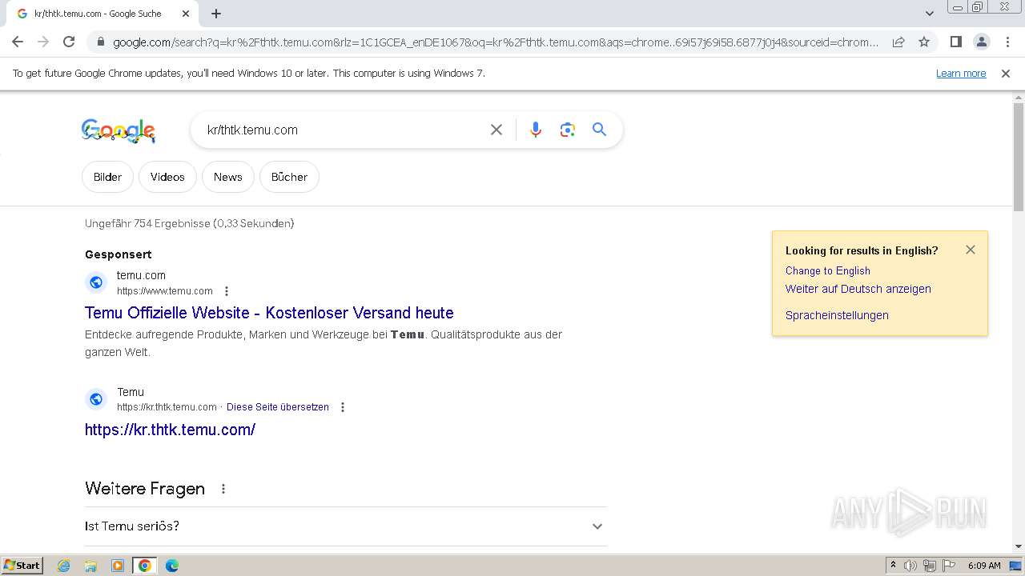Reload the current page

coord(69,42)
